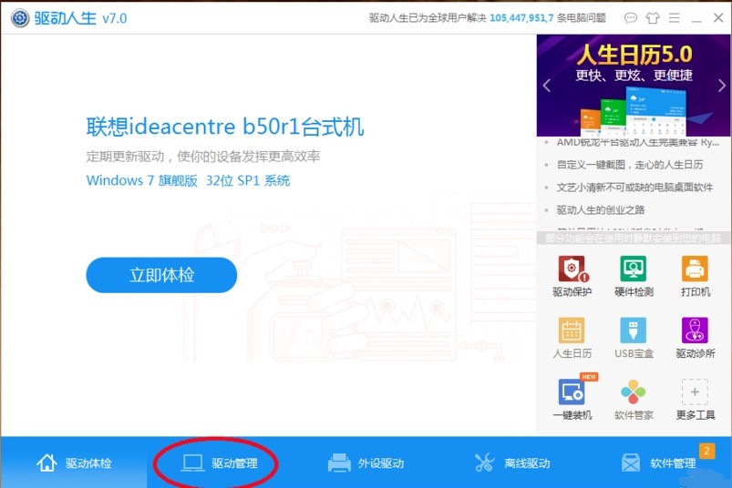Open the 人生日历5.0 banner image
Viewport: 732px width, 488px height.
(x=634, y=86)
